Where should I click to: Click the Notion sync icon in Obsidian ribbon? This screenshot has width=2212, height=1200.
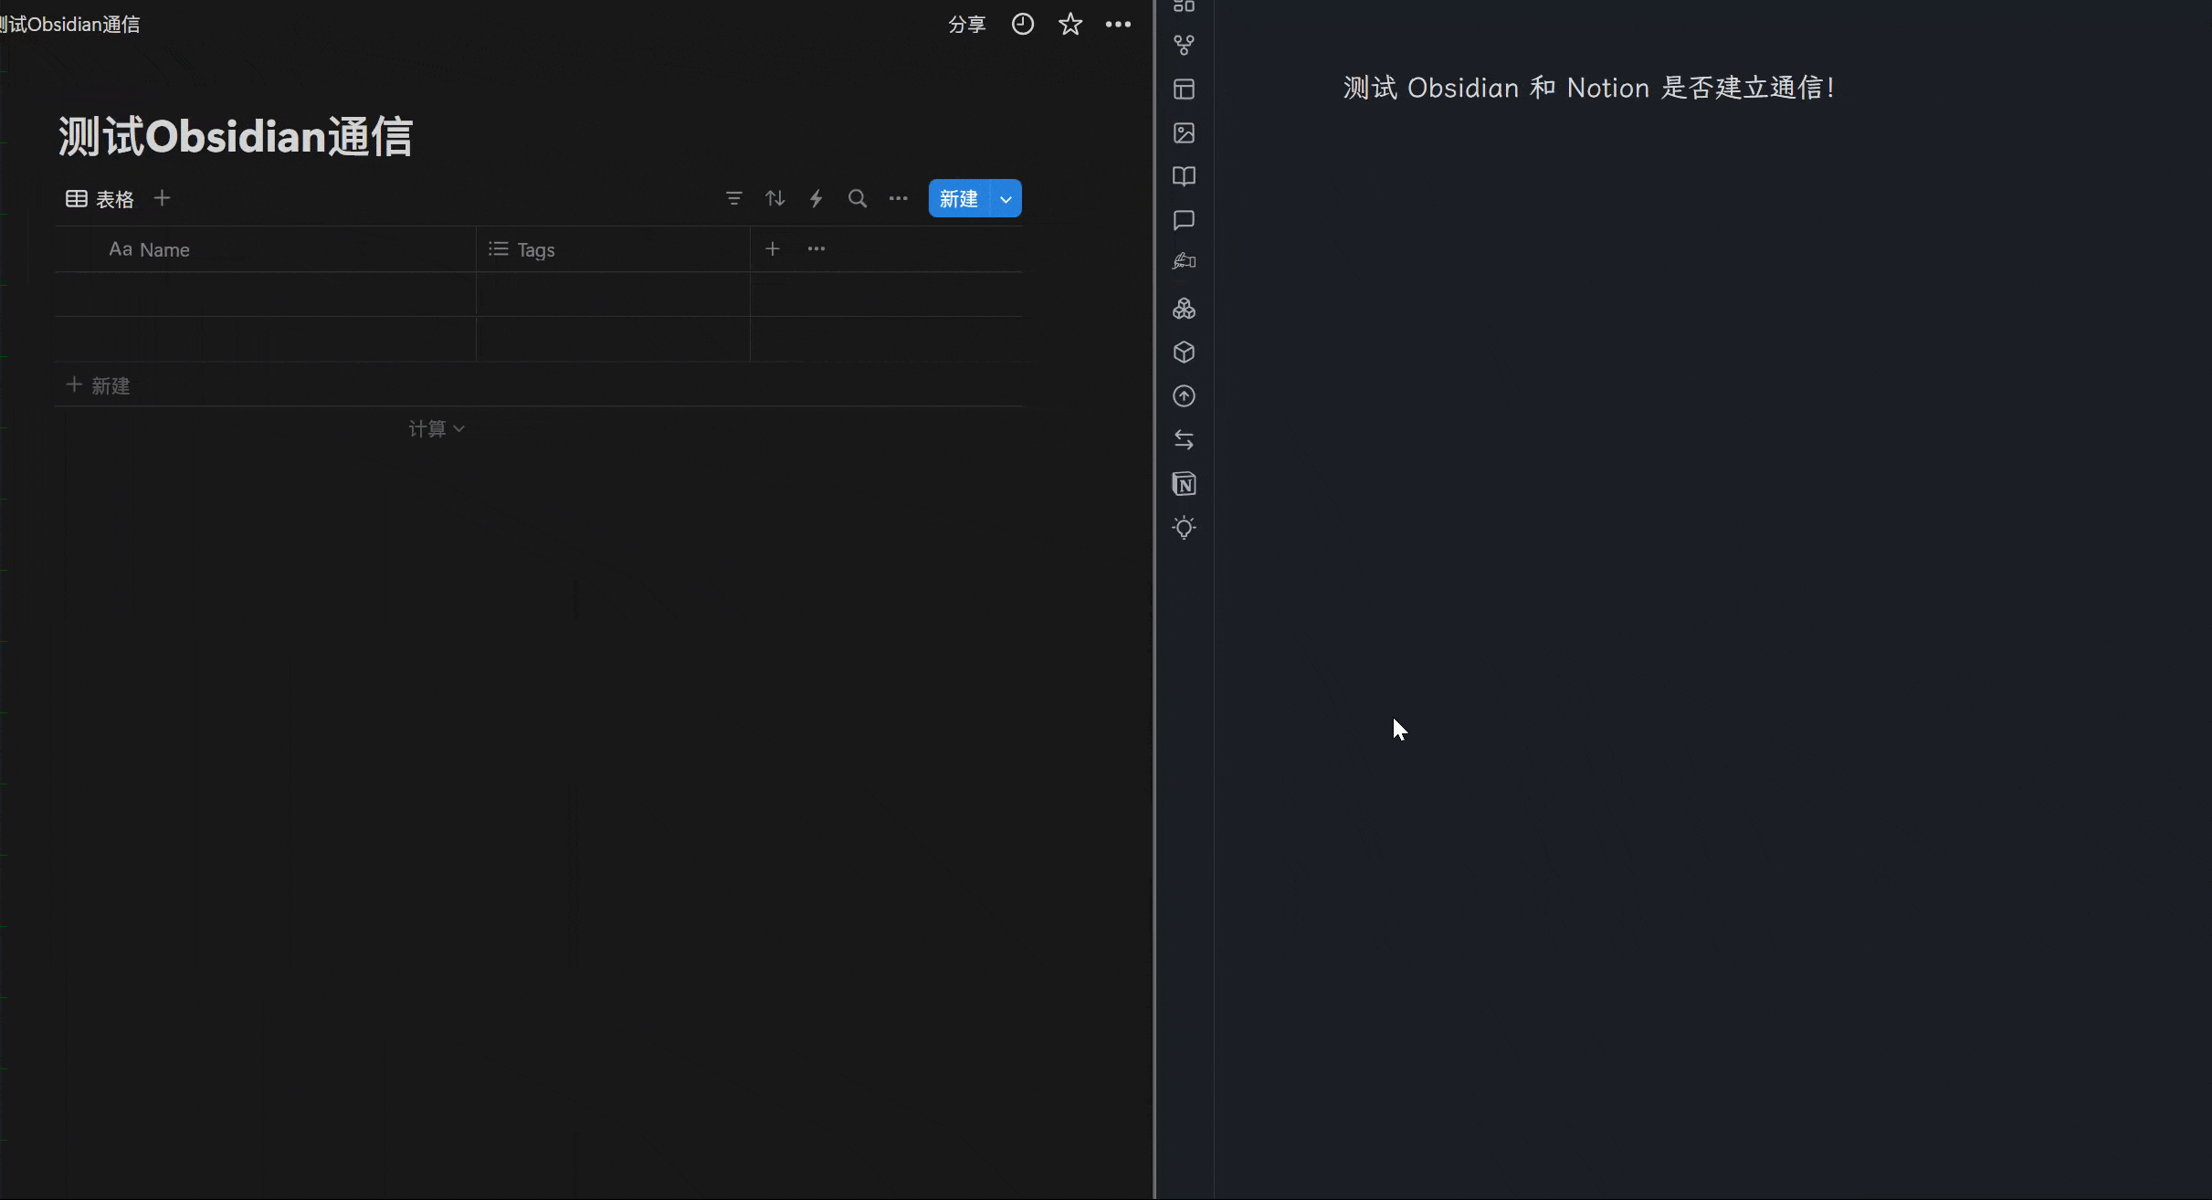[x=1184, y=484]
